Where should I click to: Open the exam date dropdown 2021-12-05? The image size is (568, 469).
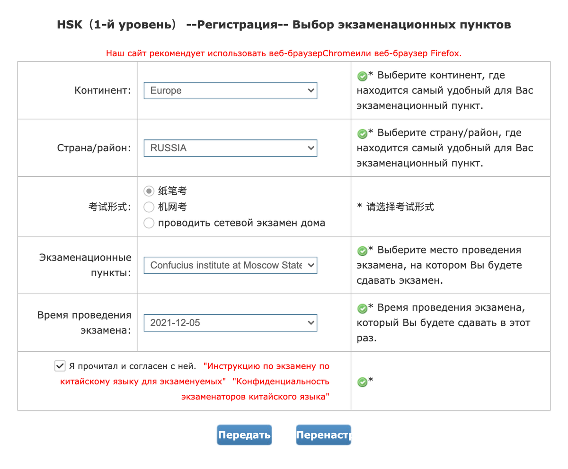230,323
